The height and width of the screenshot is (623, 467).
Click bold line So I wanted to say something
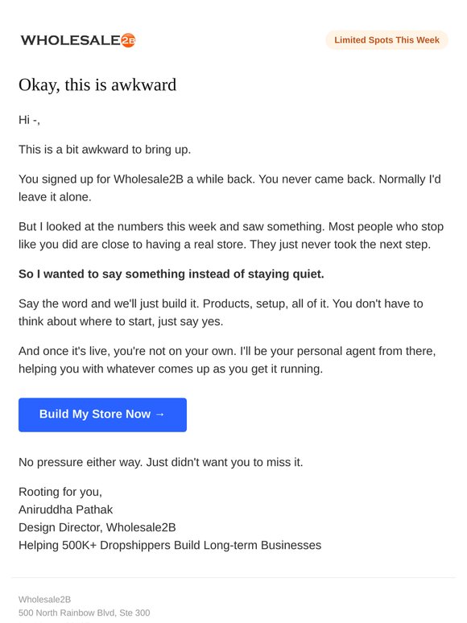[172, 274]
